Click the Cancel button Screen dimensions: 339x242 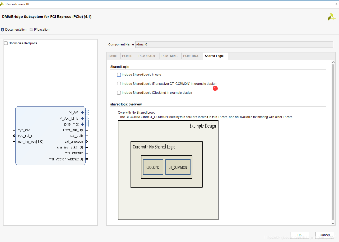pyautogui.click(x=325, y=235)
